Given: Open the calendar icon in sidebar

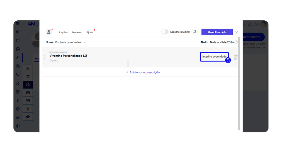Looking at the screenshot, I should coord(18,41).
